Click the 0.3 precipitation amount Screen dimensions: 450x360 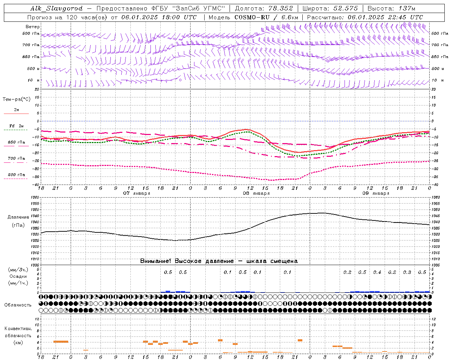coord(407,272)
